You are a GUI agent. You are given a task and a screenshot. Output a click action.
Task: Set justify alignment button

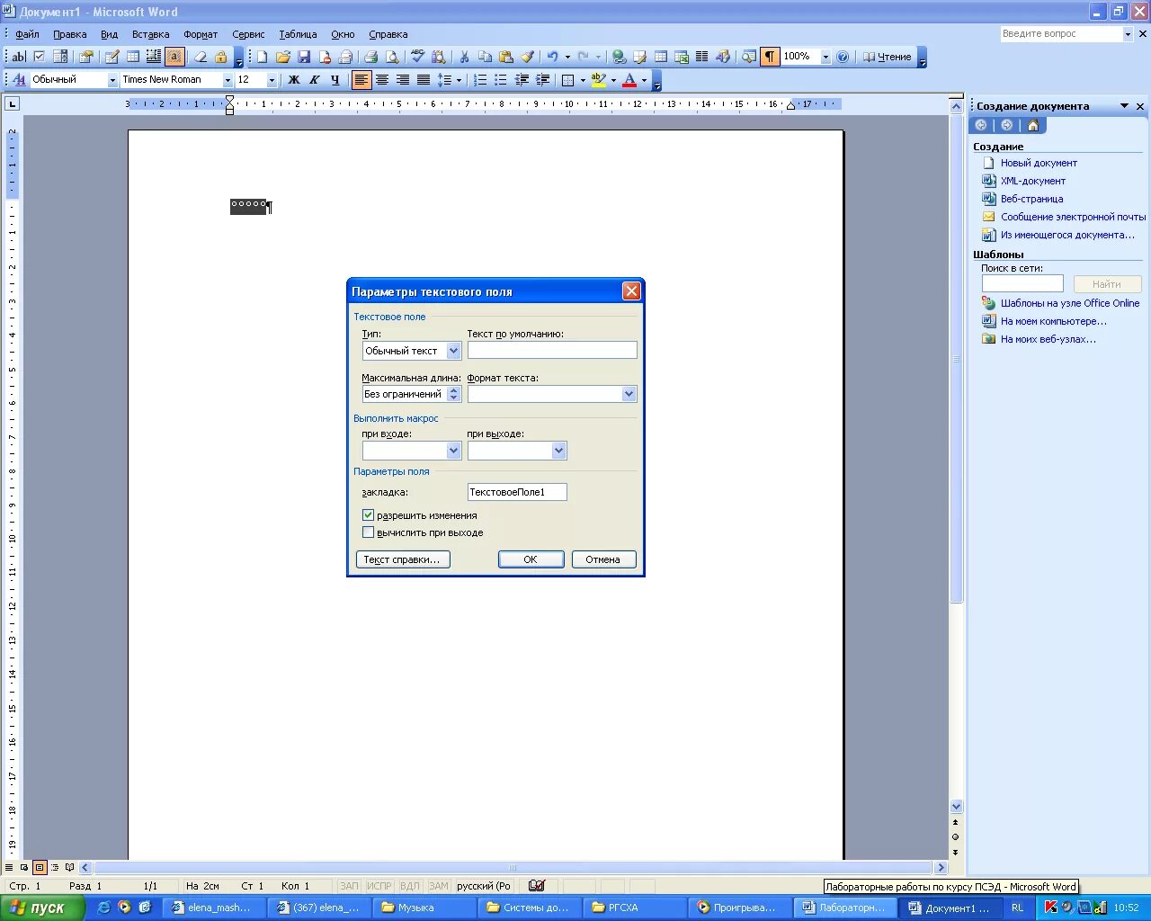[x=424, y=80]
